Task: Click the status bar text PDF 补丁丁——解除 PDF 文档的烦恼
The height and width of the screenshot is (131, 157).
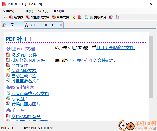Action: 27,128
